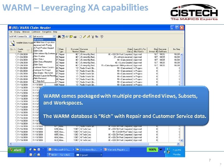The height and width of the screenshot is (168, 224).
Task: Click the yellow note toolbar icon
Action: tap(71, 37)
